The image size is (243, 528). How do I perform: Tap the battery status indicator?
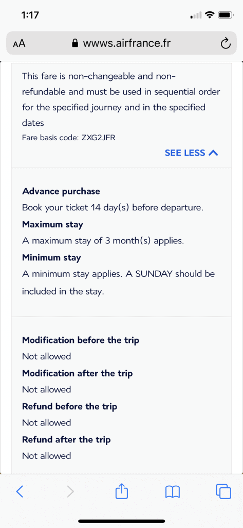pos(225,15)
